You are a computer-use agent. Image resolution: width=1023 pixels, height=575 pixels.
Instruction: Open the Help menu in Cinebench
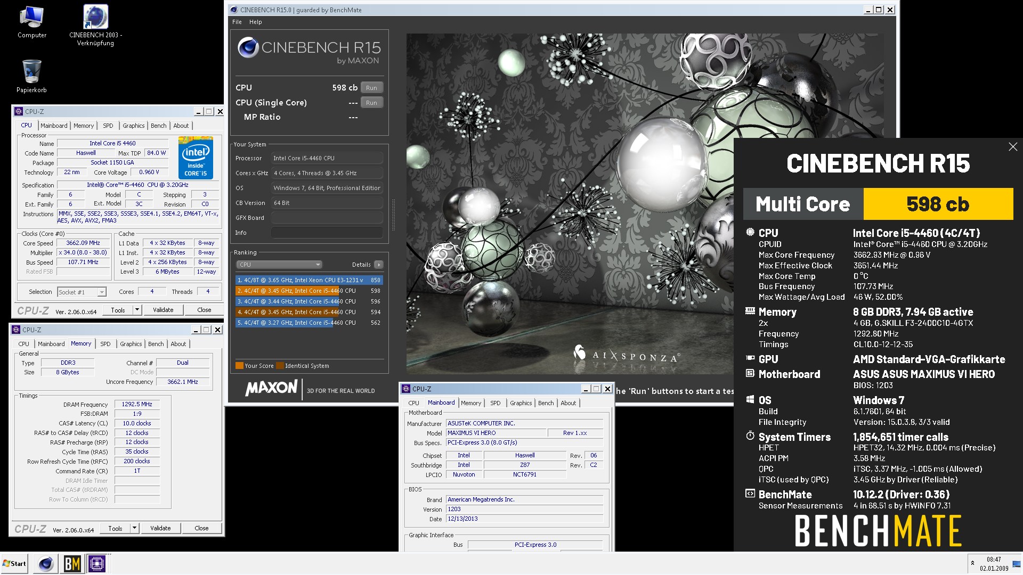255,22
